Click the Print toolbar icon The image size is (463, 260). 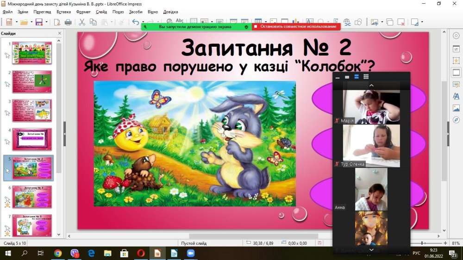pyautogui.click(x=68, y=22)
